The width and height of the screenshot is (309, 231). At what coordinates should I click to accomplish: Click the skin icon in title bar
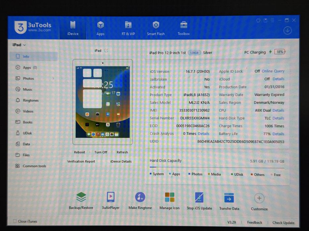[x=258, y=20]
